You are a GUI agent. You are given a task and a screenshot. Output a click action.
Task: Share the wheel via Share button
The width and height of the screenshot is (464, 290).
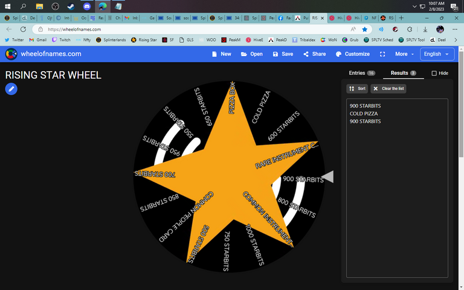[x=315, y=54]
